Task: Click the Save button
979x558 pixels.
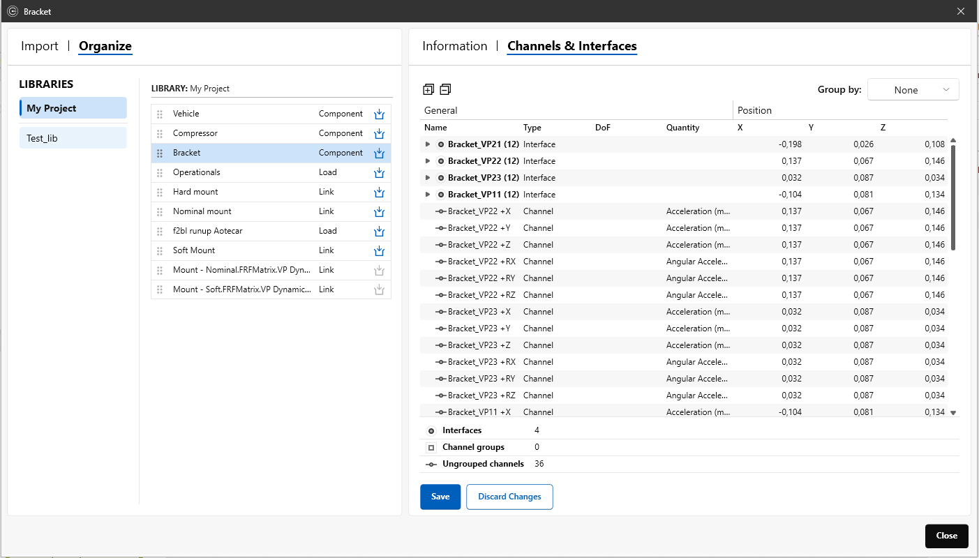Action: coord(440,497)
